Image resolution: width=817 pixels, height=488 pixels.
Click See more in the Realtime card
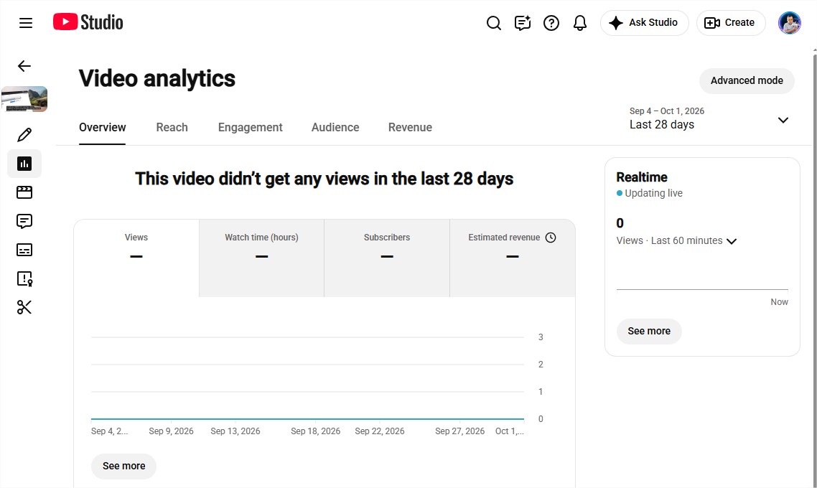(x=649, y=332)
